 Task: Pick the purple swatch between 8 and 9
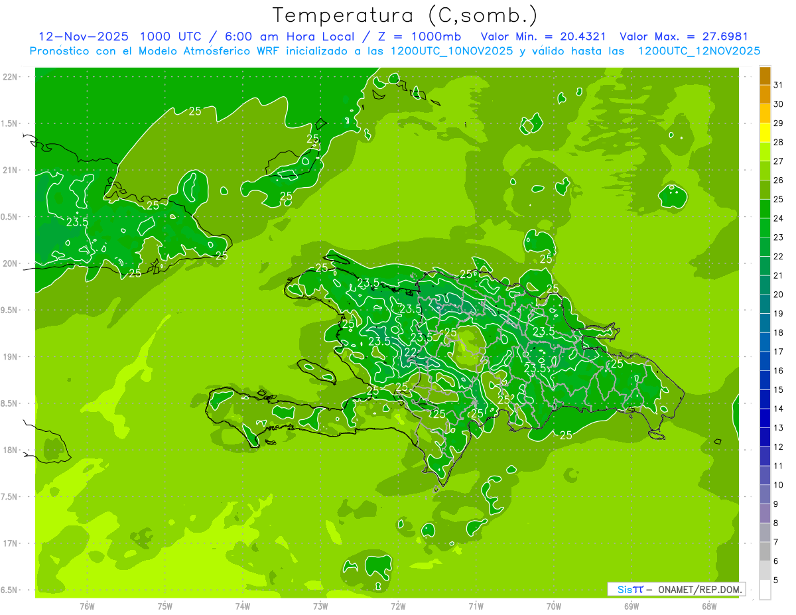pyautogui.click(x=765, y=513)
